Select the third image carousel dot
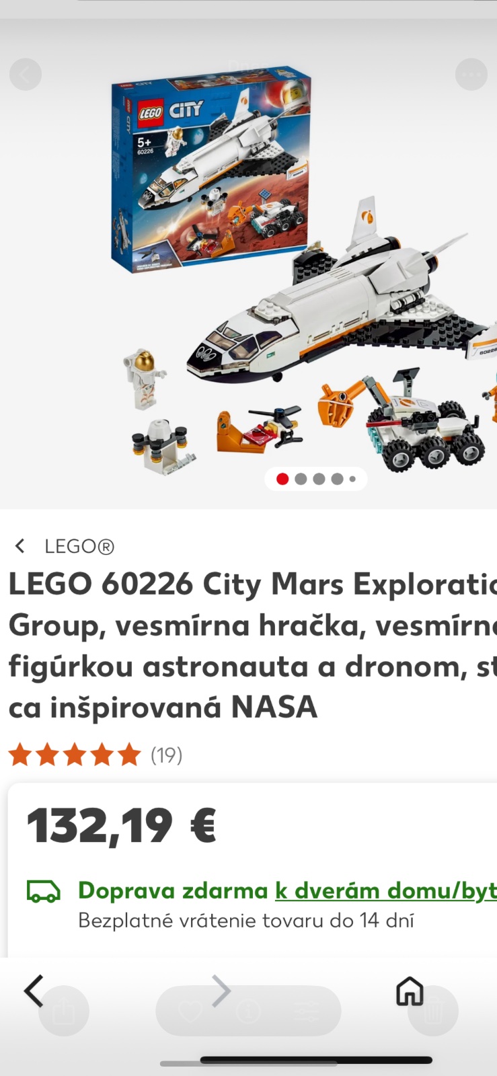Image resolution: width=497 pixels, height=1076 pixels. tap(319, 479)
